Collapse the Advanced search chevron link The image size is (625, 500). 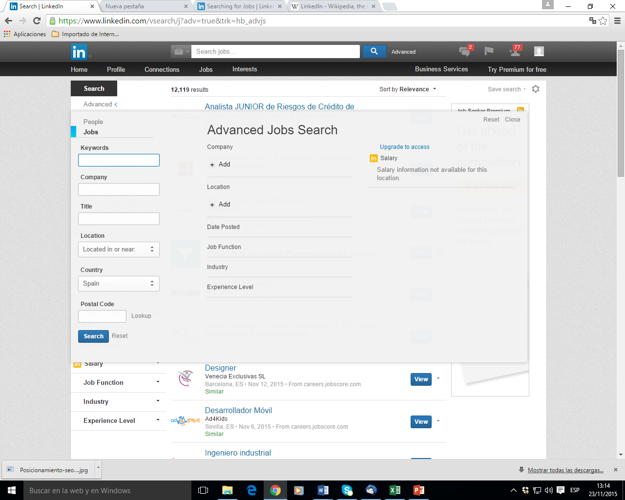tap(100, 104)
